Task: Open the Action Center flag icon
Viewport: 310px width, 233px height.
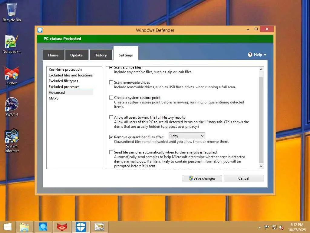Action: (x=267, y=227)
